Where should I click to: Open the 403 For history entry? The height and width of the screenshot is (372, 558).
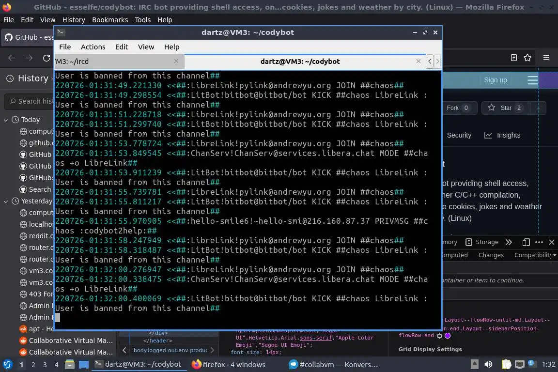point(36,294)
